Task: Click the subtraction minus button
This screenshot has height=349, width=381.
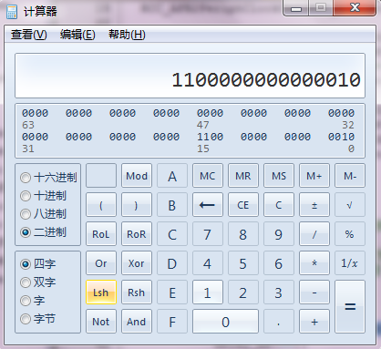Action: coord(314,293)
